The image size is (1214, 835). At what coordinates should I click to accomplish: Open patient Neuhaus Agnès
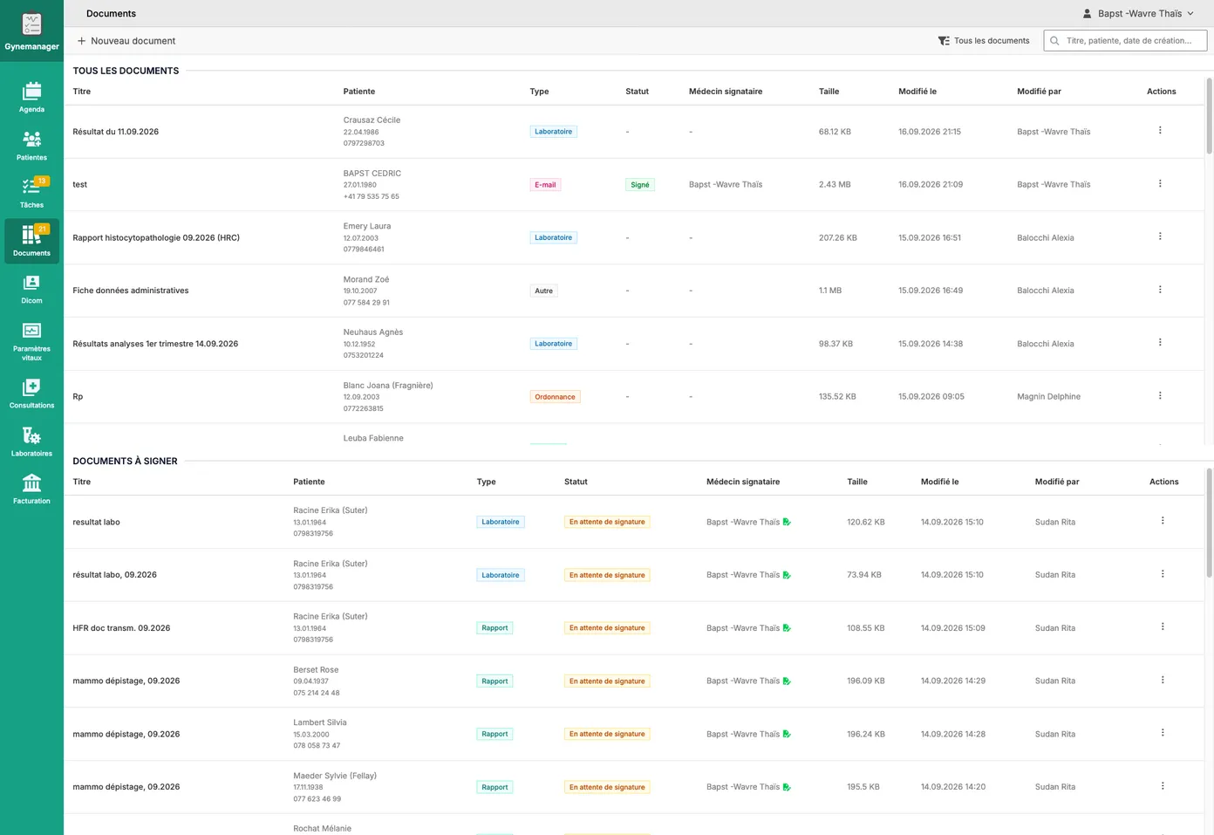pyautogui.click(x=373, y=332)
